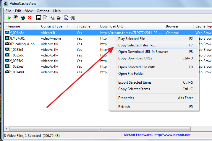Select the 87467d01 file row
212x141 pixels.
pos(56,38)
